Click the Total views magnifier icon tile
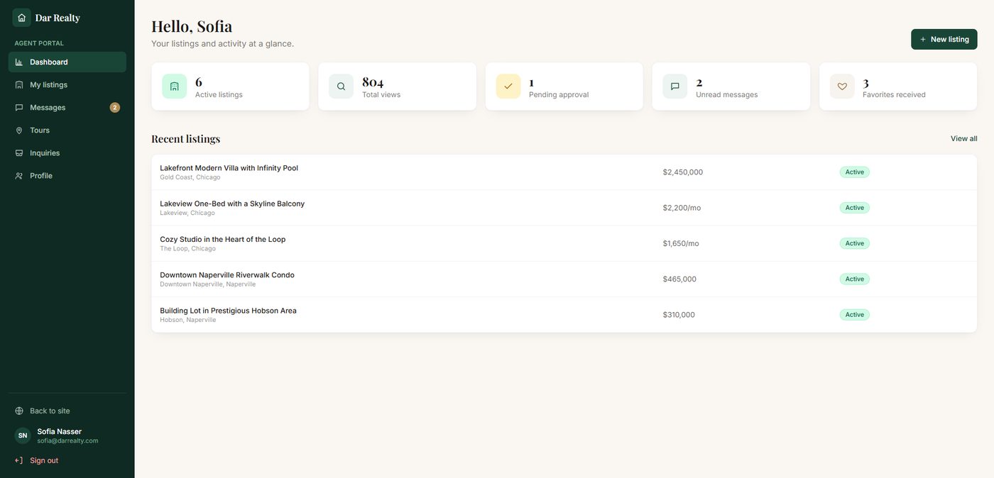This screenshot has height=478, width=994. pyautogui.click(x=341, y=87)
